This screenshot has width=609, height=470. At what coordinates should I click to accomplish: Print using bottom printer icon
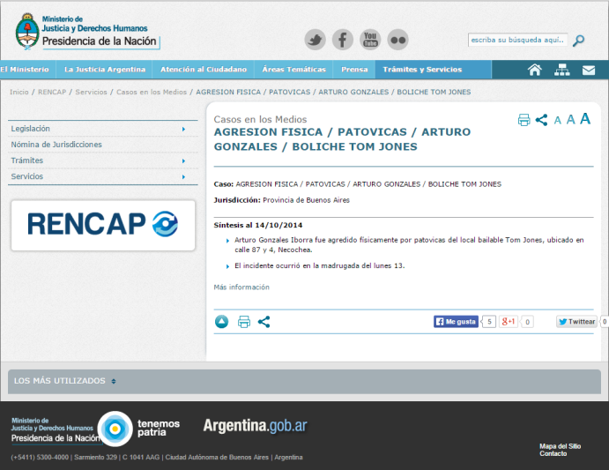point(244,322)
